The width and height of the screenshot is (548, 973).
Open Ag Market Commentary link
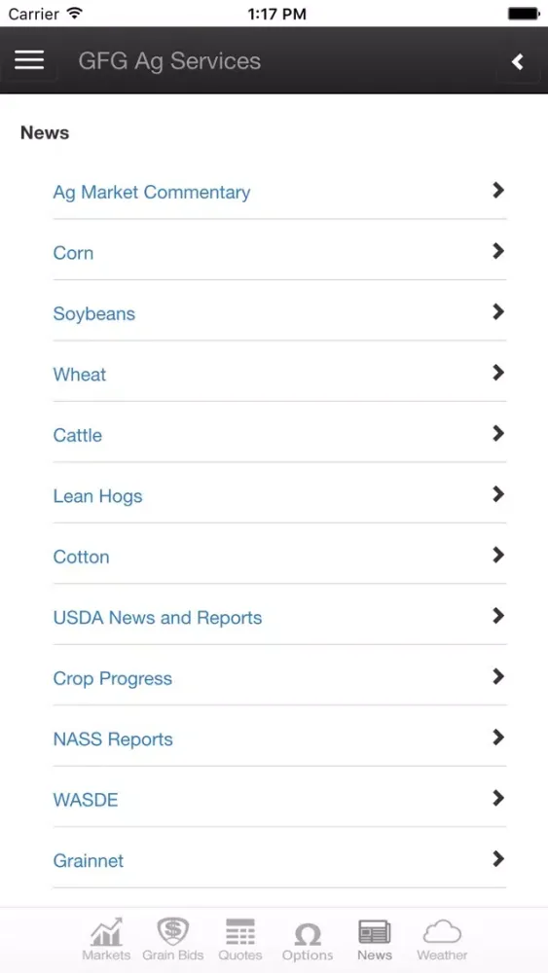coord(152,193)
